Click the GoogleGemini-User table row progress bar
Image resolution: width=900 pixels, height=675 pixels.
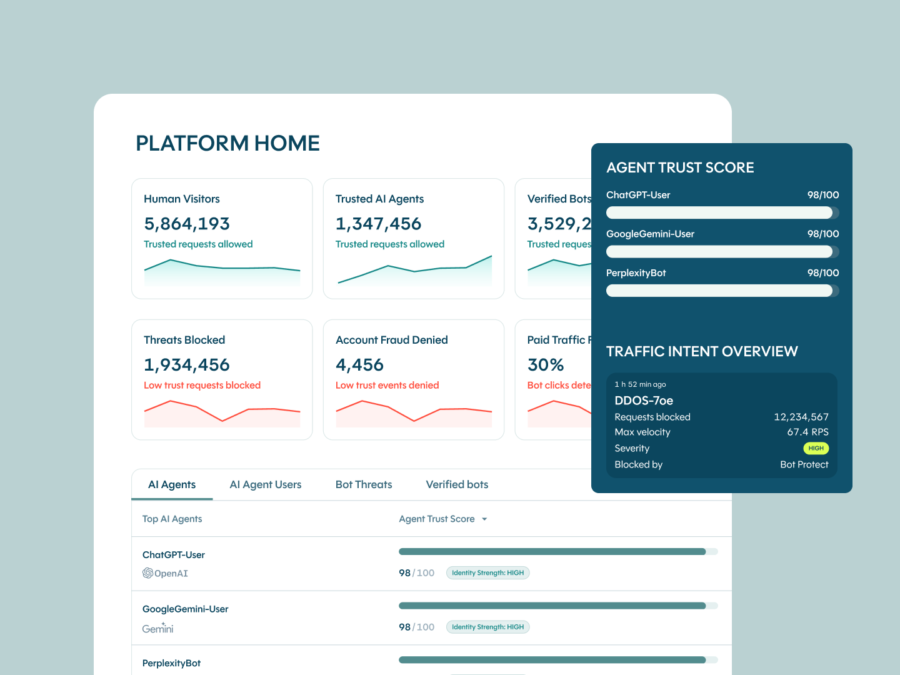click(x=558, y=606)
